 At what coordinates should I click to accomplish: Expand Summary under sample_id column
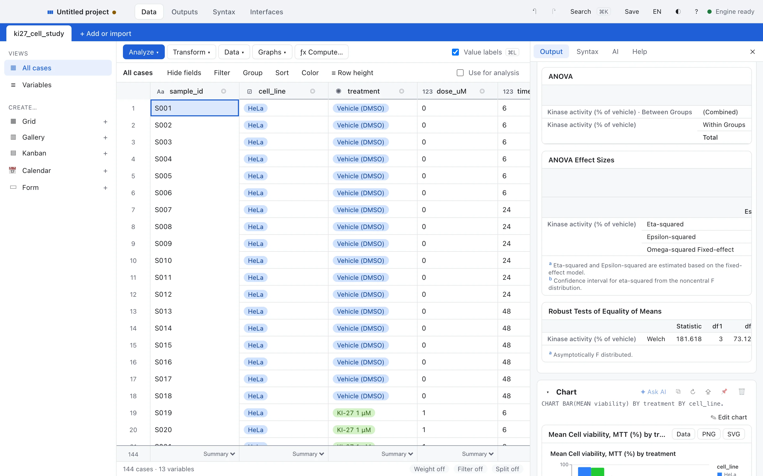pos(219,454)
